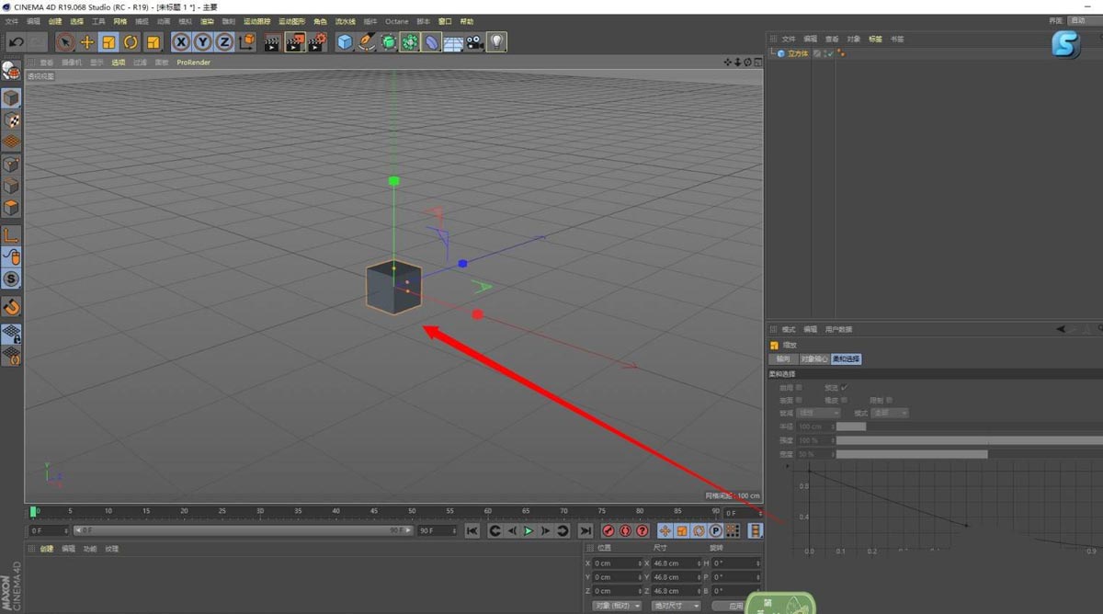Screen dimensions: 1103x614
Task: Open the deformer capsule icon
Action: tap(431, 42)
